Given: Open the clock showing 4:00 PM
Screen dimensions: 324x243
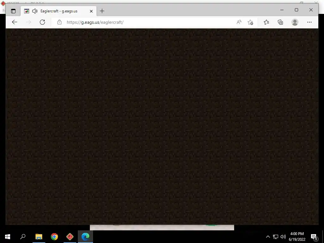Looking at the screenshot, I should [297, 237].
